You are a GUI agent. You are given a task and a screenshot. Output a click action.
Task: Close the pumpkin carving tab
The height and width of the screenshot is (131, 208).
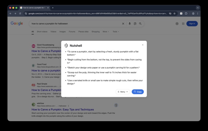coord(48,8)
